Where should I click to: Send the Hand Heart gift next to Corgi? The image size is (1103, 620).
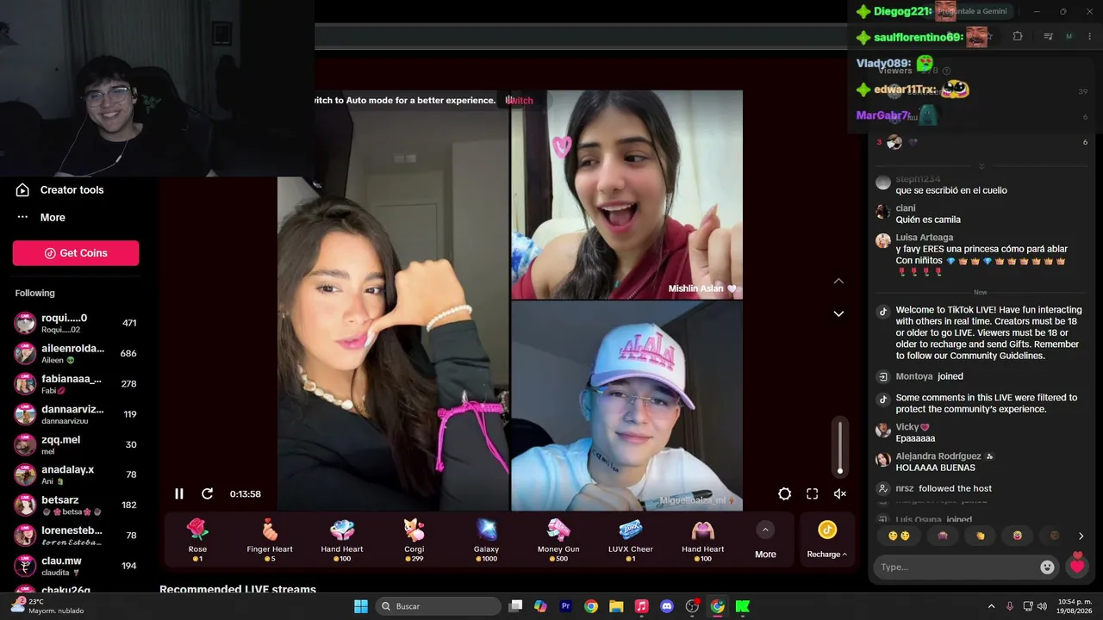[x=342, y=540]
